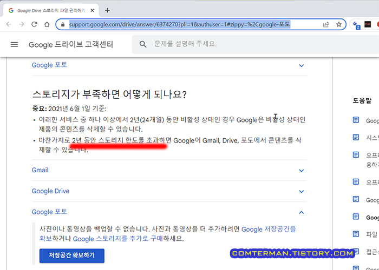The height and width of the screenshot is (270, 379).
Task: Reload the page with the refresh icon
Action: [x=34, y=24]
